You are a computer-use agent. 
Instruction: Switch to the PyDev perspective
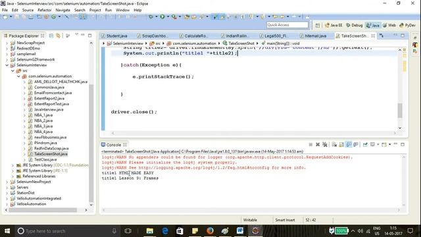coord(408,25)
